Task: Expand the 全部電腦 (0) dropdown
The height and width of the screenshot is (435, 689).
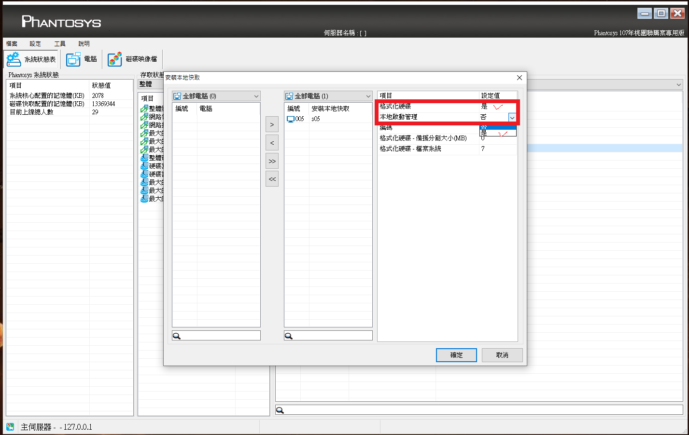Action: [x=256, y=96]
